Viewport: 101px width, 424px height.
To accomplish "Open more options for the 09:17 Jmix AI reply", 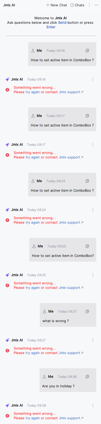I will tap(93, 145).
